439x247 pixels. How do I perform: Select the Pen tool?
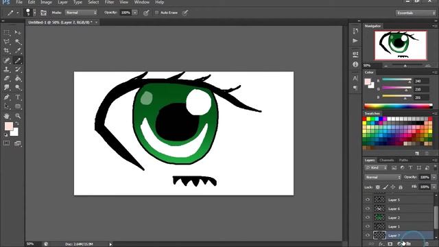tap(6, 97)
